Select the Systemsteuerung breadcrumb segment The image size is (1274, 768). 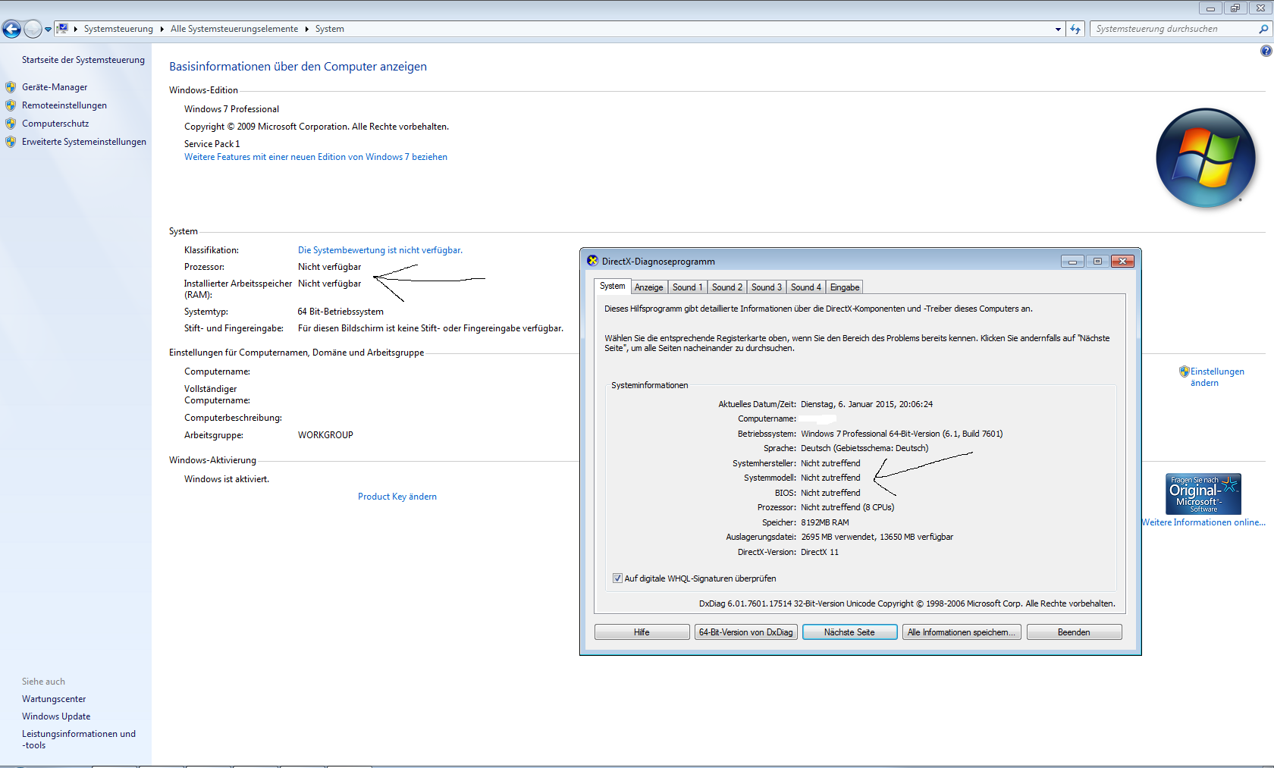click(x=118, y=29)
